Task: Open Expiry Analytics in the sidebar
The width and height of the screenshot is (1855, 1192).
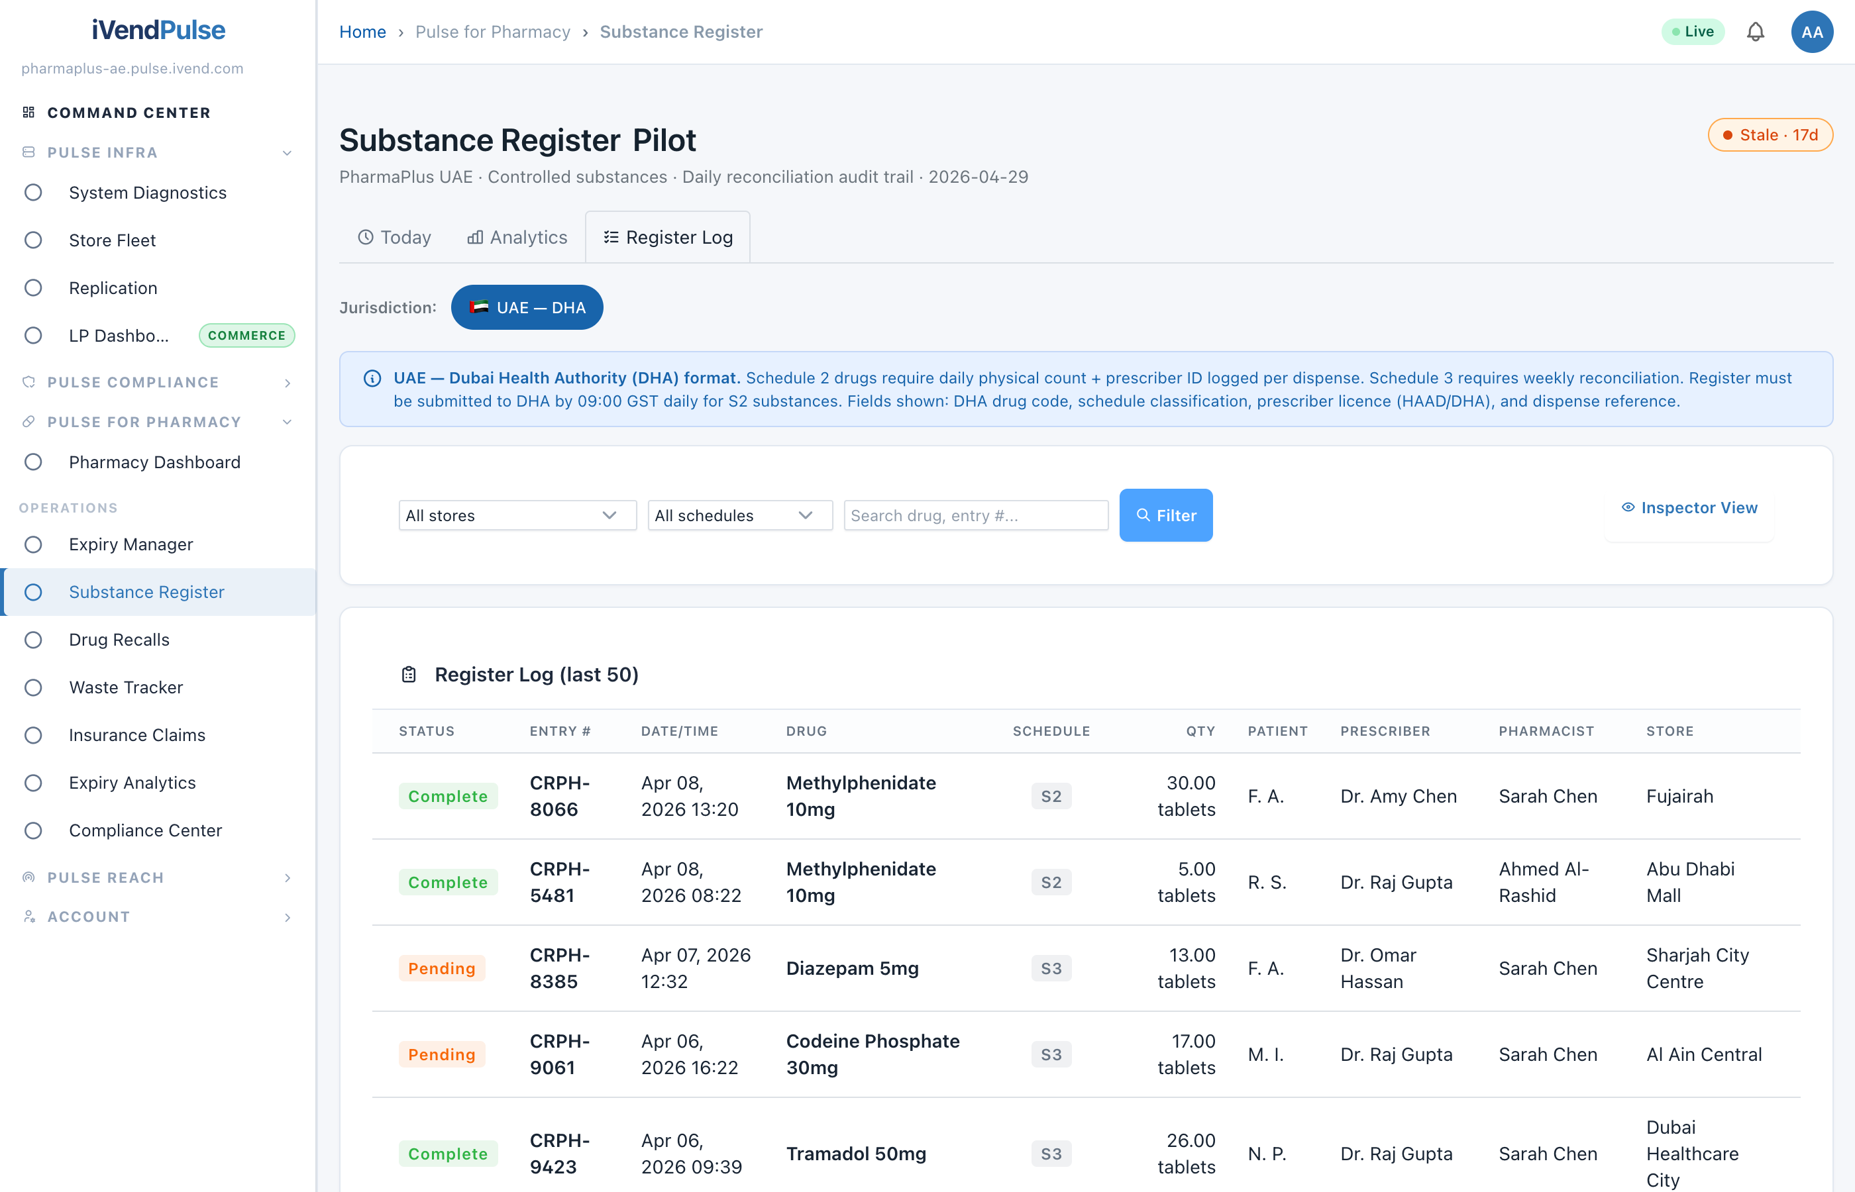Action: pos(159,783)
